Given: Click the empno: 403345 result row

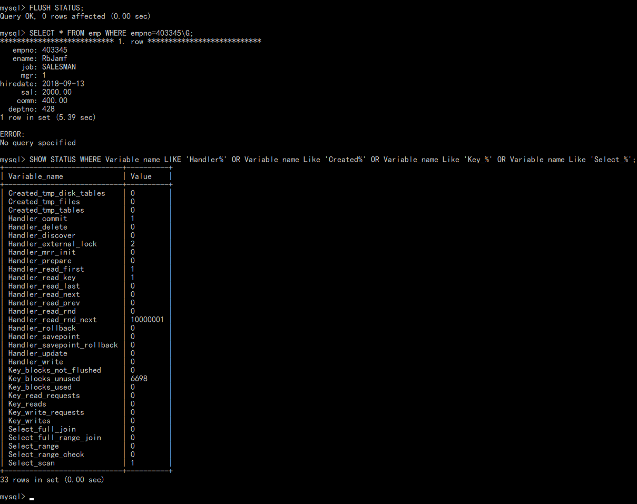Looking at the screenshot, I should click(x=40, y=50).
